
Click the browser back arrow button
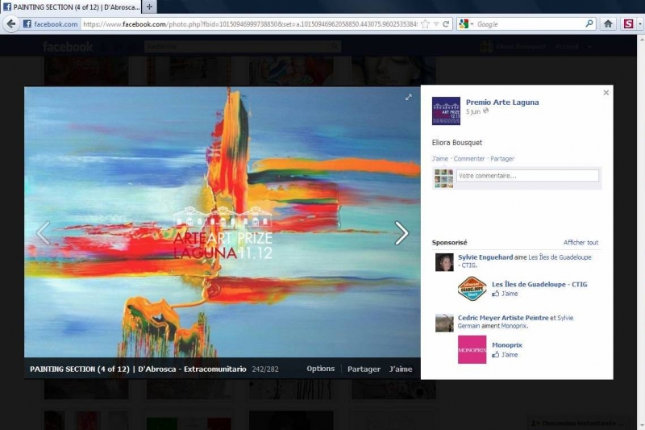pos(10,24)
